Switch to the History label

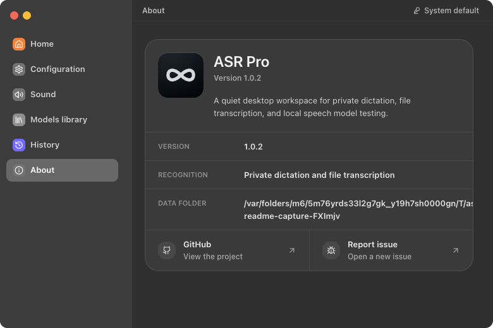(45, 144)
